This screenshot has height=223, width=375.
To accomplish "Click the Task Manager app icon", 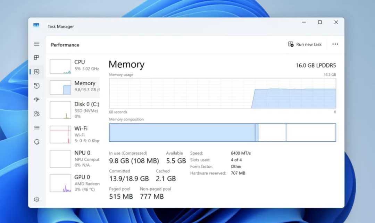I will 36,25.
